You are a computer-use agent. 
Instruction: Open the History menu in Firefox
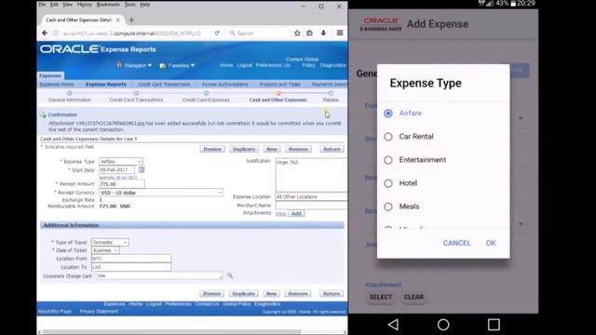[85, 5]
